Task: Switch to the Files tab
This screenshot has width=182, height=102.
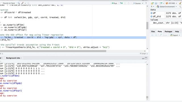Action: [x=153, y=31]
